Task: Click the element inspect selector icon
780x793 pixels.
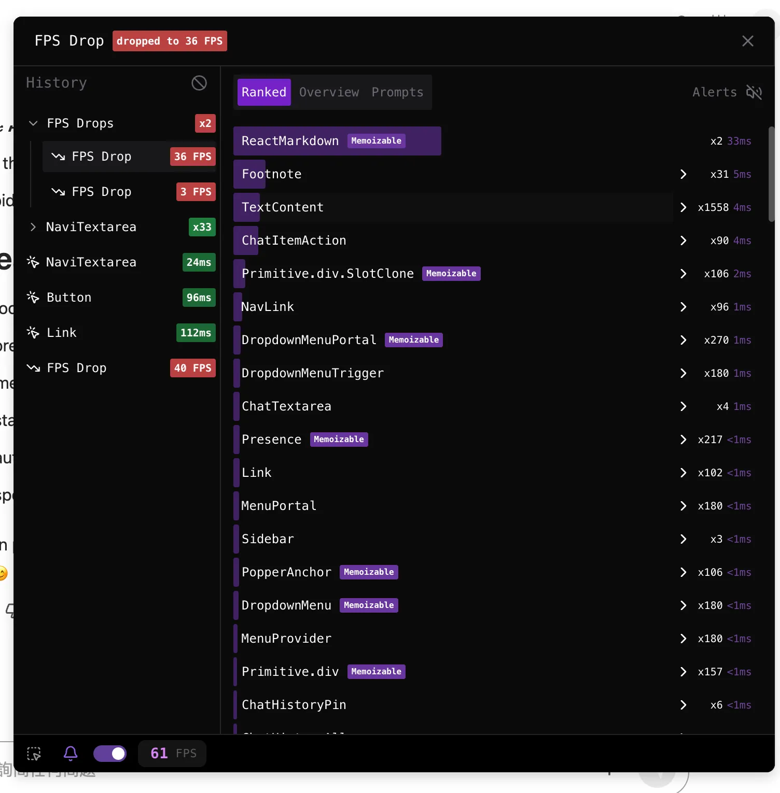Action: tap(34, 754)
